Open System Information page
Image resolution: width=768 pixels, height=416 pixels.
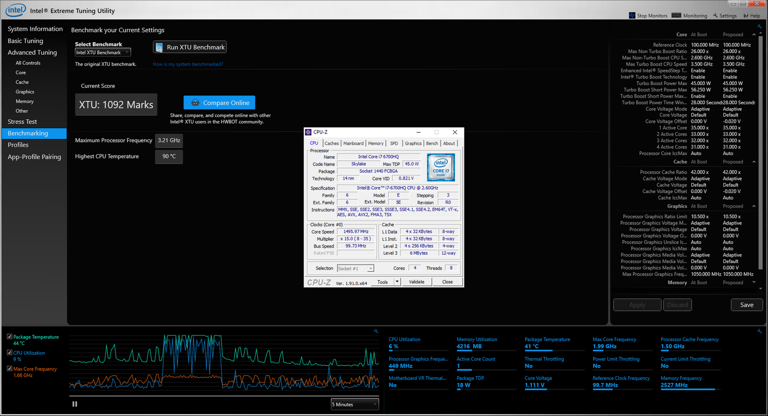(35, 29)
